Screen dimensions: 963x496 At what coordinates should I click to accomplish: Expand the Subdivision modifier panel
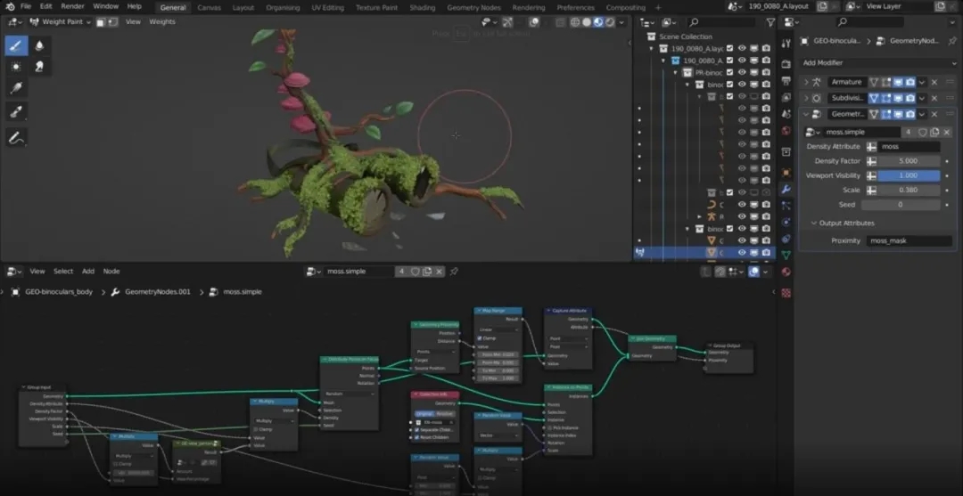[806, 98]
